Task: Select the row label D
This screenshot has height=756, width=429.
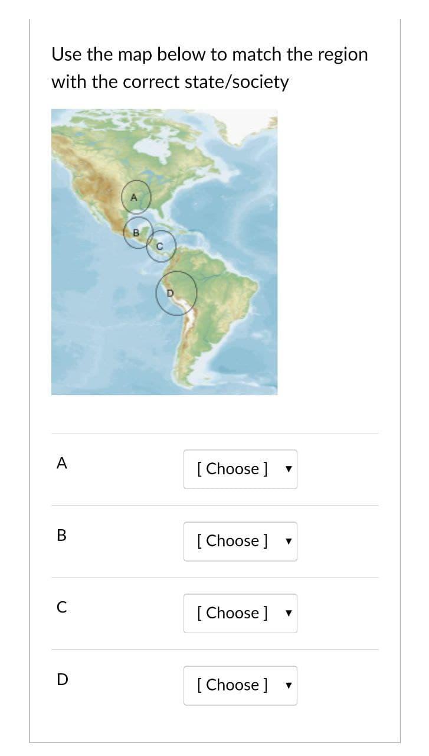Action: point(61,680)
